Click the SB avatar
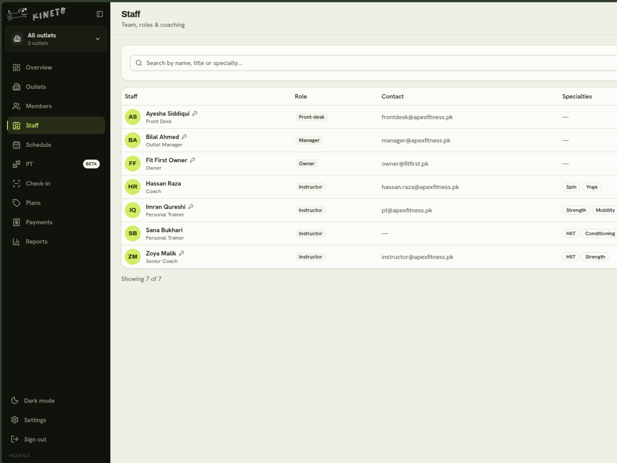This screenshot has width=617, height=463. click(133, 234)
